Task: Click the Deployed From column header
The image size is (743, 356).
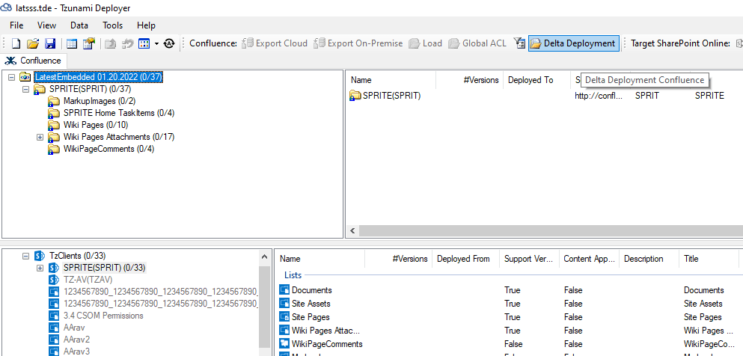Action: pyautogui.click(x=466, y=259)
